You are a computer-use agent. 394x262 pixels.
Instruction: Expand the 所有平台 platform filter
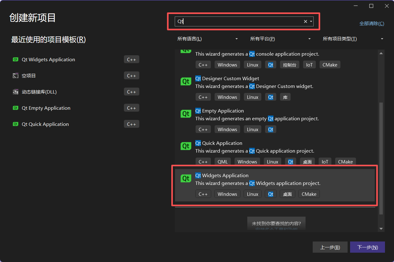pos(280,39)
